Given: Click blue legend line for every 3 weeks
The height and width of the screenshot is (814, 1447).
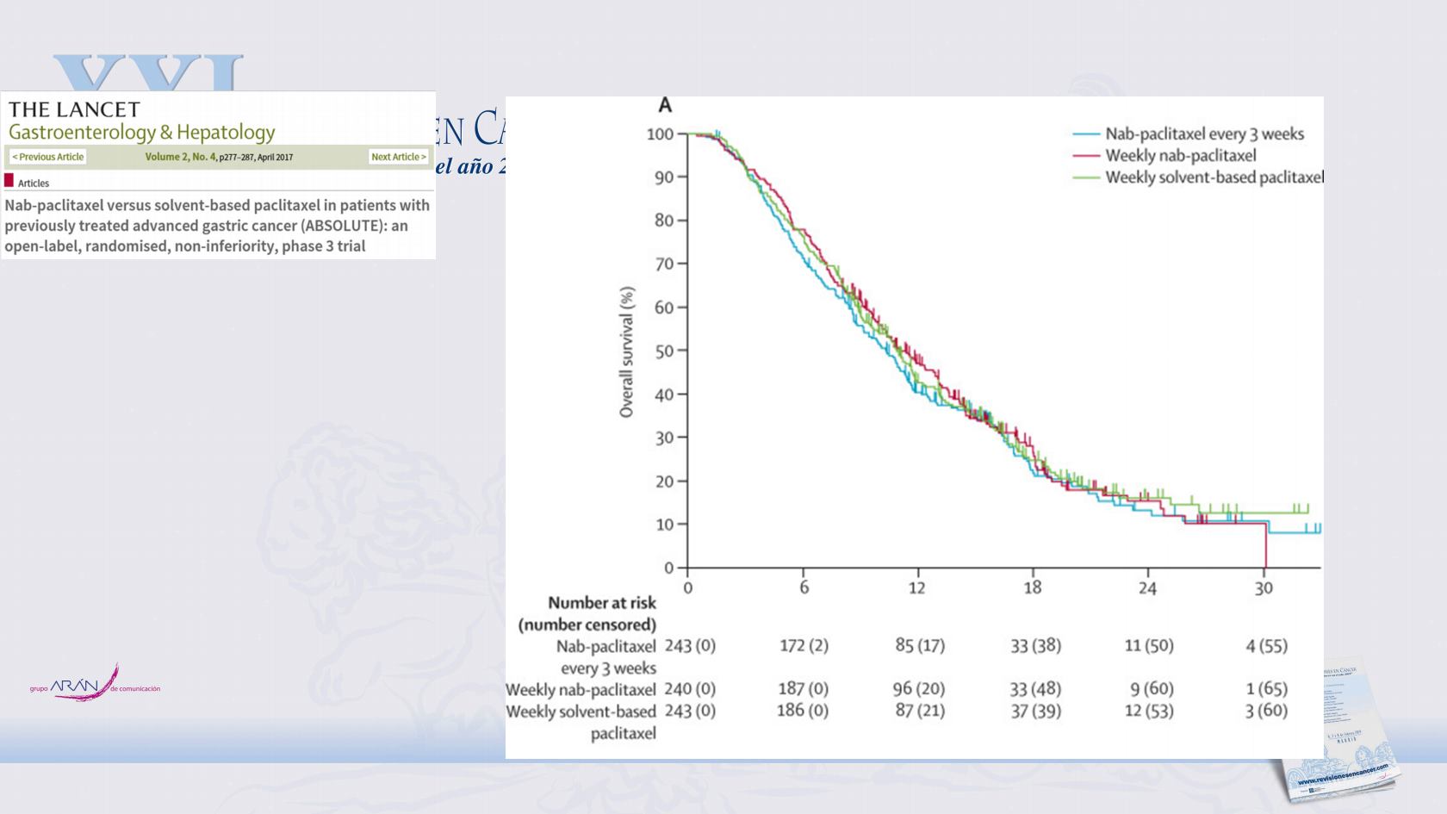Looking at the screenshot, I should [x=1087, y=134].
